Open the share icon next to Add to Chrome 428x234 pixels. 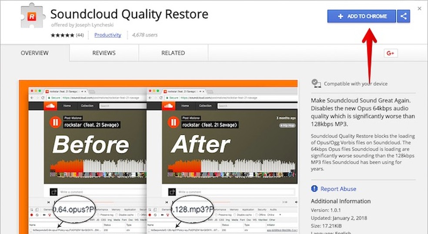pyautogui.click(x=404, y=17)
